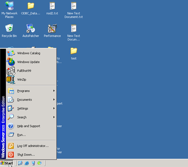Open Help and Support

coord(31,126)
